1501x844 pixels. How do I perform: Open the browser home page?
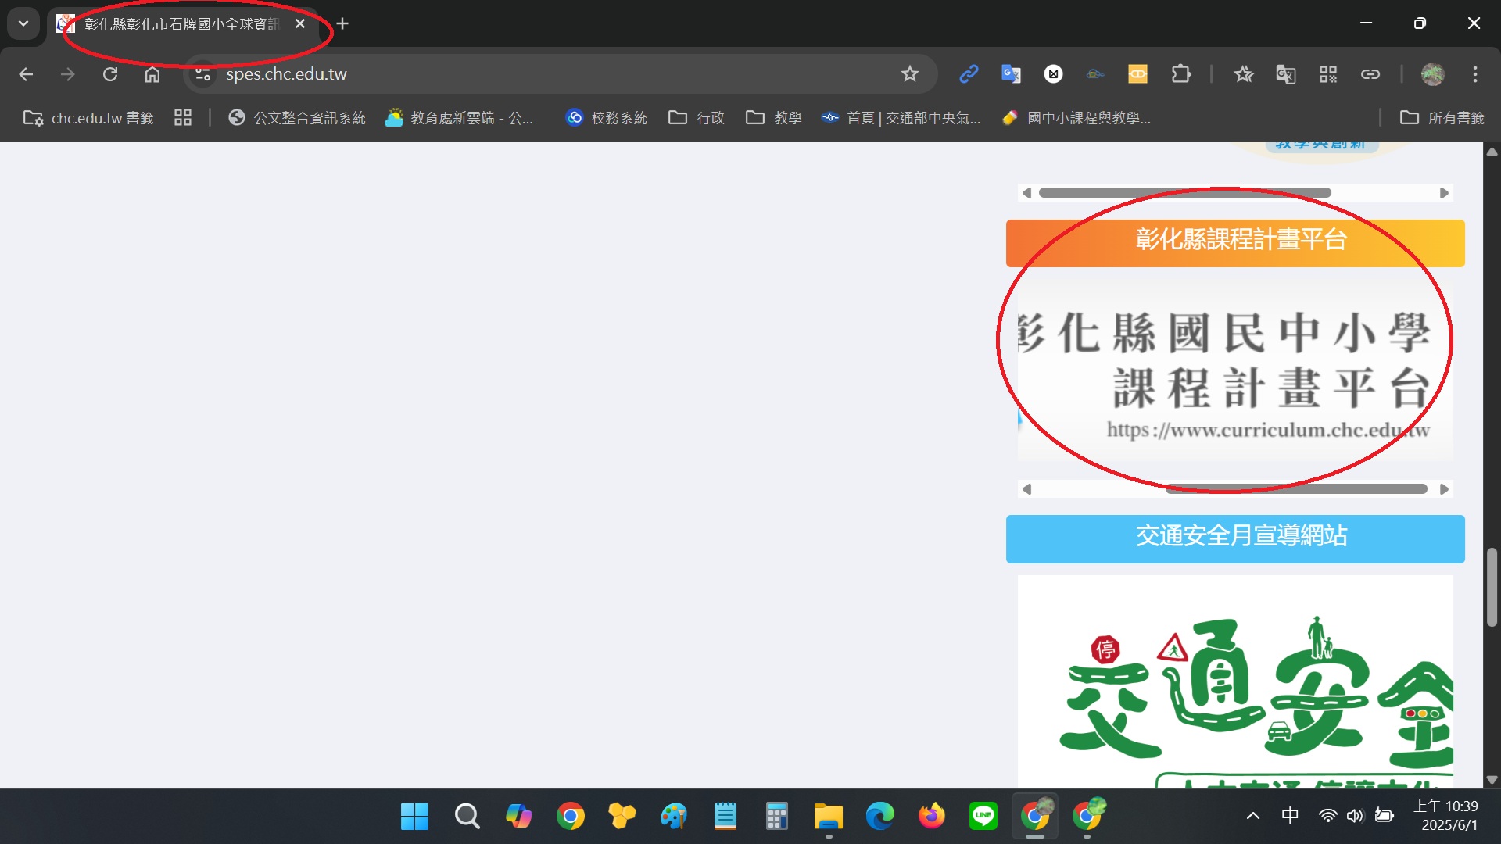(x=152, y=74)
